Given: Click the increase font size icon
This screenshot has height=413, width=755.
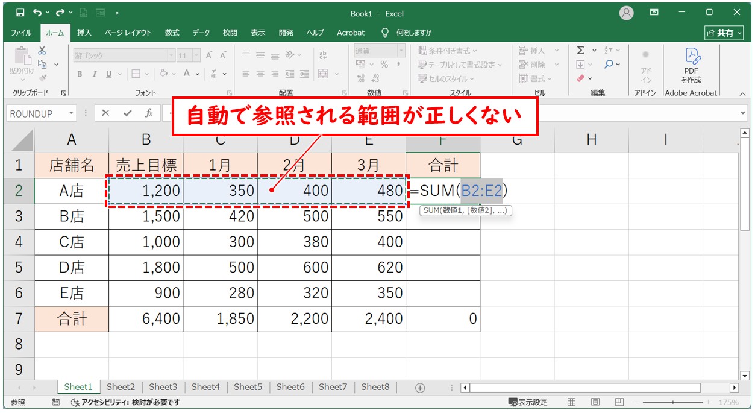Looking at the screenshot, I should 209,55.
